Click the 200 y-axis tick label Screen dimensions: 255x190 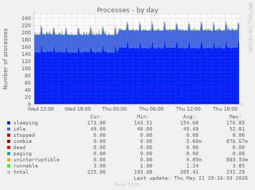tap(26, 33)
